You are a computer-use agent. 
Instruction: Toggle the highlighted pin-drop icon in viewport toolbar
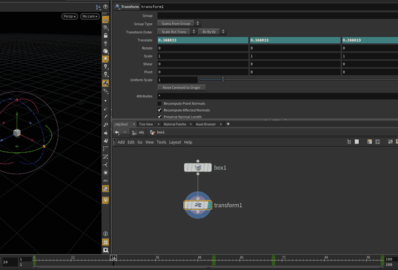(x=105, y=201)
